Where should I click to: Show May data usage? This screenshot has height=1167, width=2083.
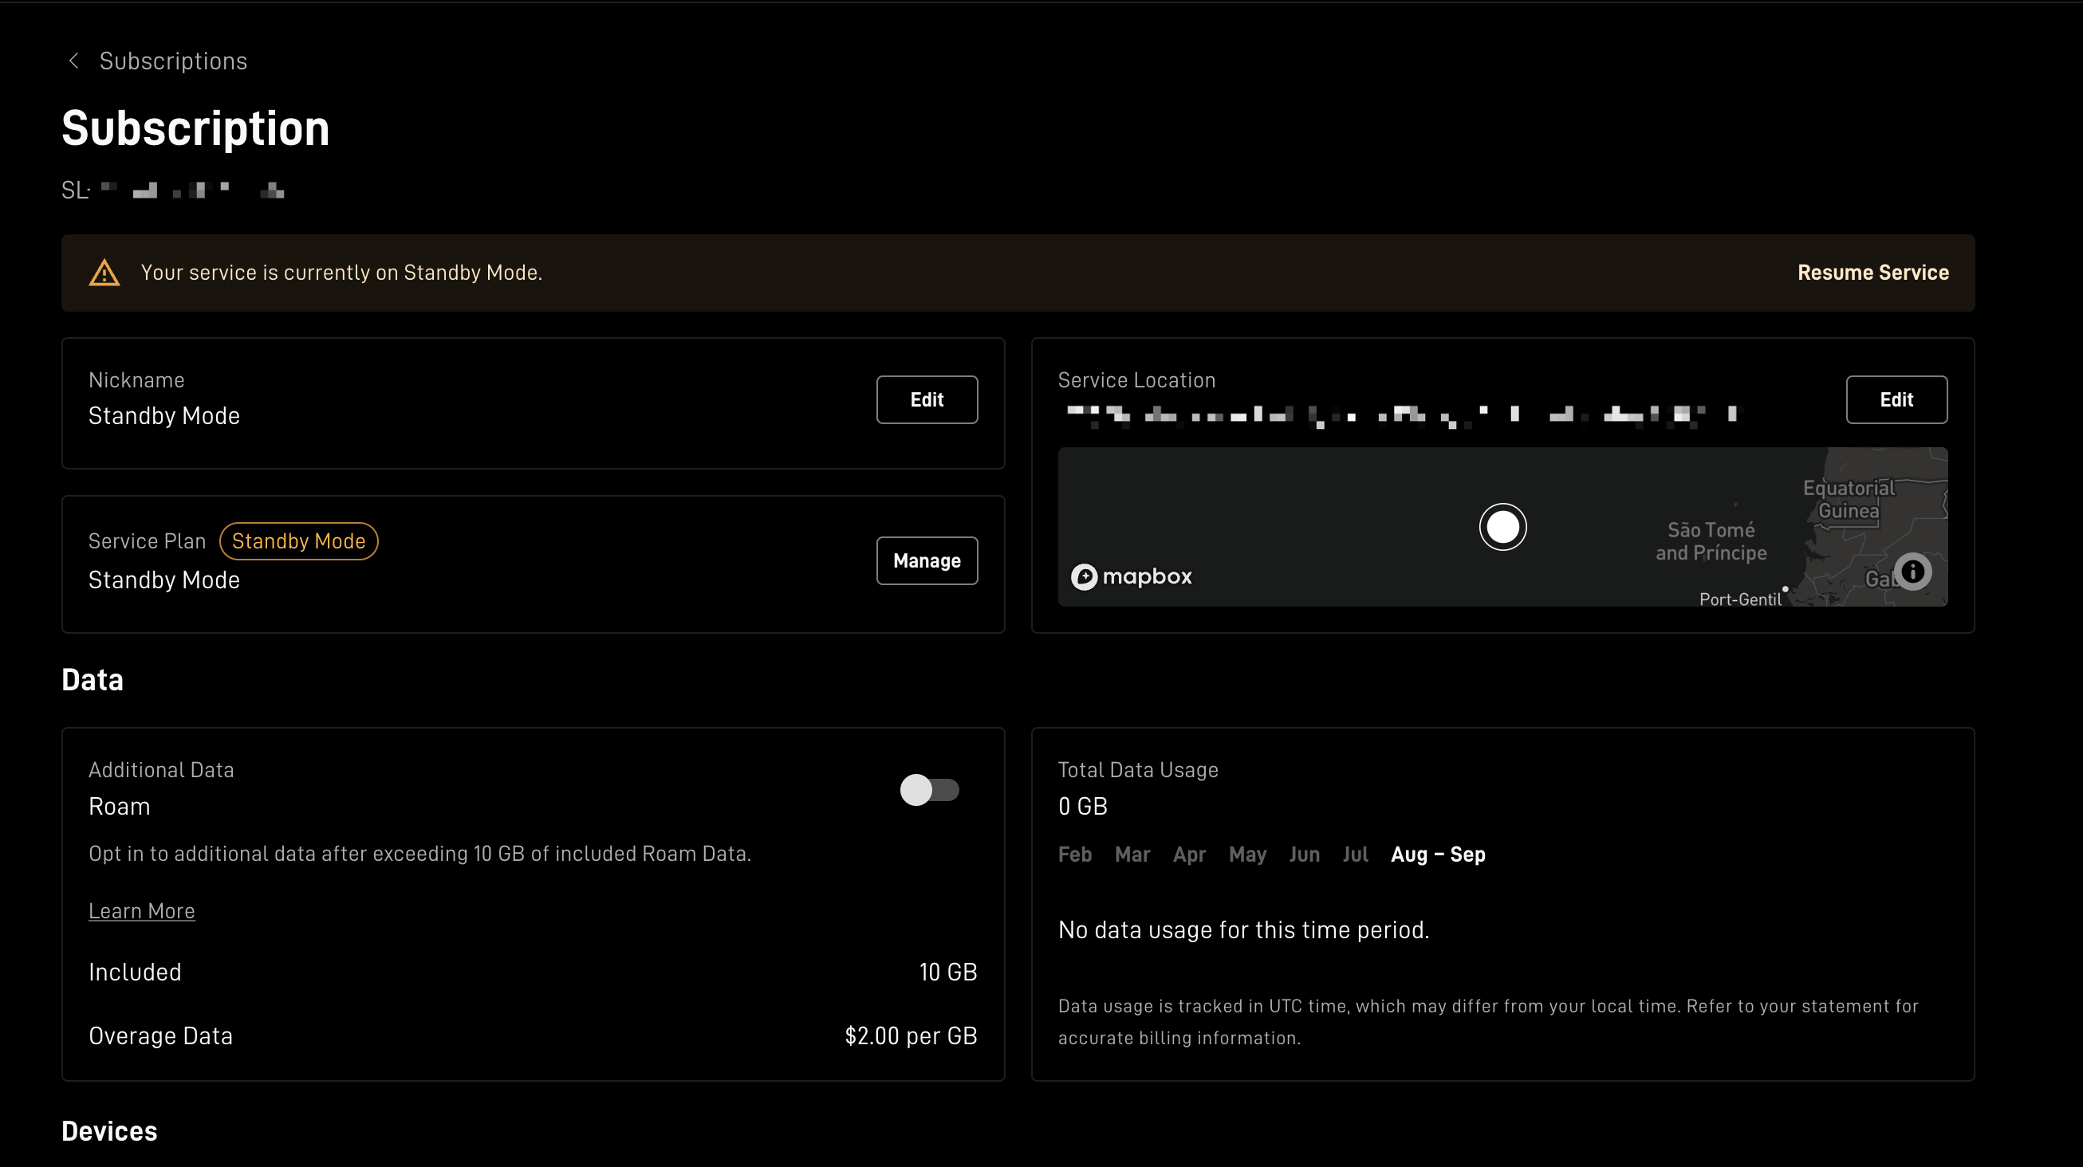pyautogui.click(x=1247, y=855)
